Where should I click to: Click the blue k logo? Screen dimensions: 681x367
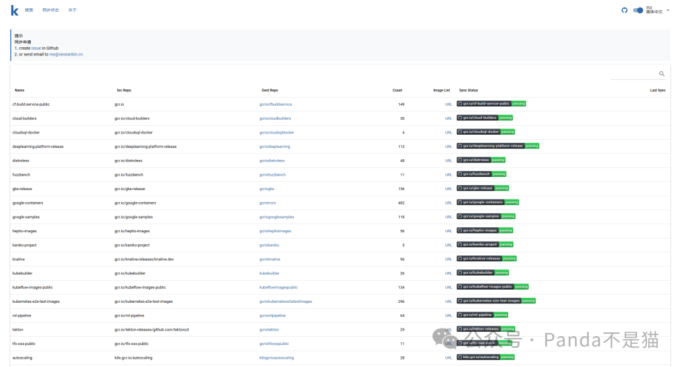pos(15,11)
